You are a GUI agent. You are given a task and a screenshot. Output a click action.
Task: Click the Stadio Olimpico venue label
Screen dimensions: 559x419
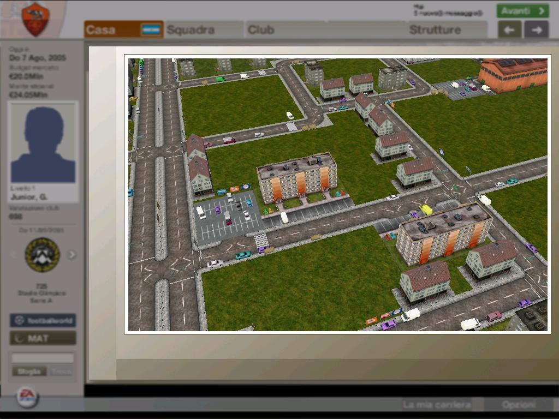coord(41,293)
